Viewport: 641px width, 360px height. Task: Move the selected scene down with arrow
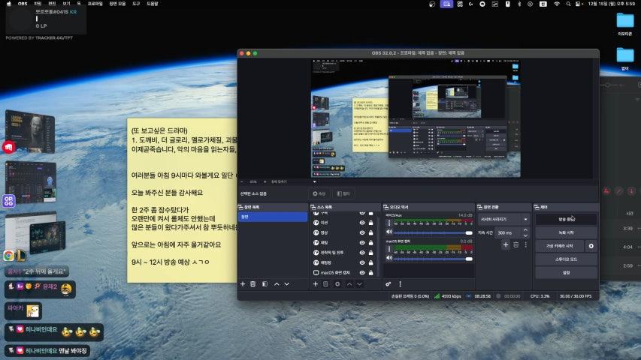287,284
